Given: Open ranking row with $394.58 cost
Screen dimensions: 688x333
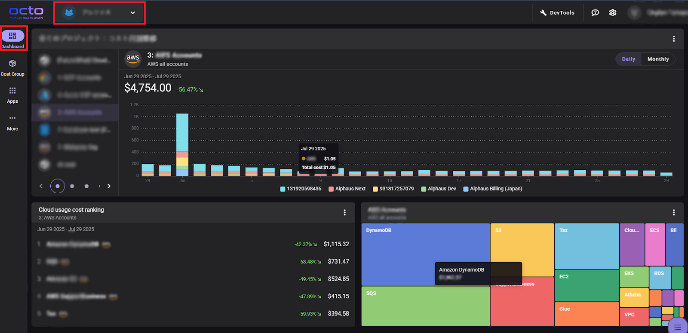Looking at the screenshot, I should pyautogui.click(x=193, y=314).
